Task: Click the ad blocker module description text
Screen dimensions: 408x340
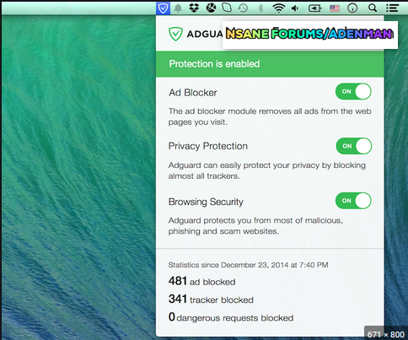Action: 270,116
